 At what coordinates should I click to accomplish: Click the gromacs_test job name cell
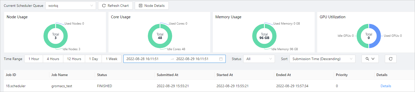point(62,86)
